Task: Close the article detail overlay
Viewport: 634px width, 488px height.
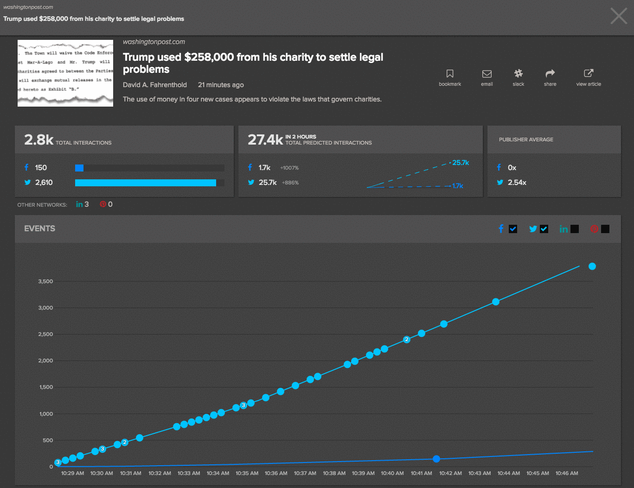Action: [x=619, y=16]
